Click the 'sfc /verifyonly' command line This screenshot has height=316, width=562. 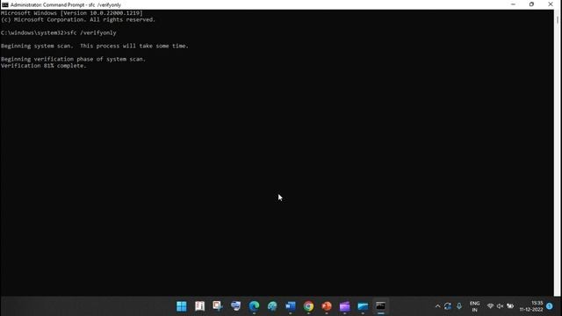(59, 32)
